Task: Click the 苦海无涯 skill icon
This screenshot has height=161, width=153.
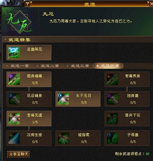Action: tap(14, 118)
